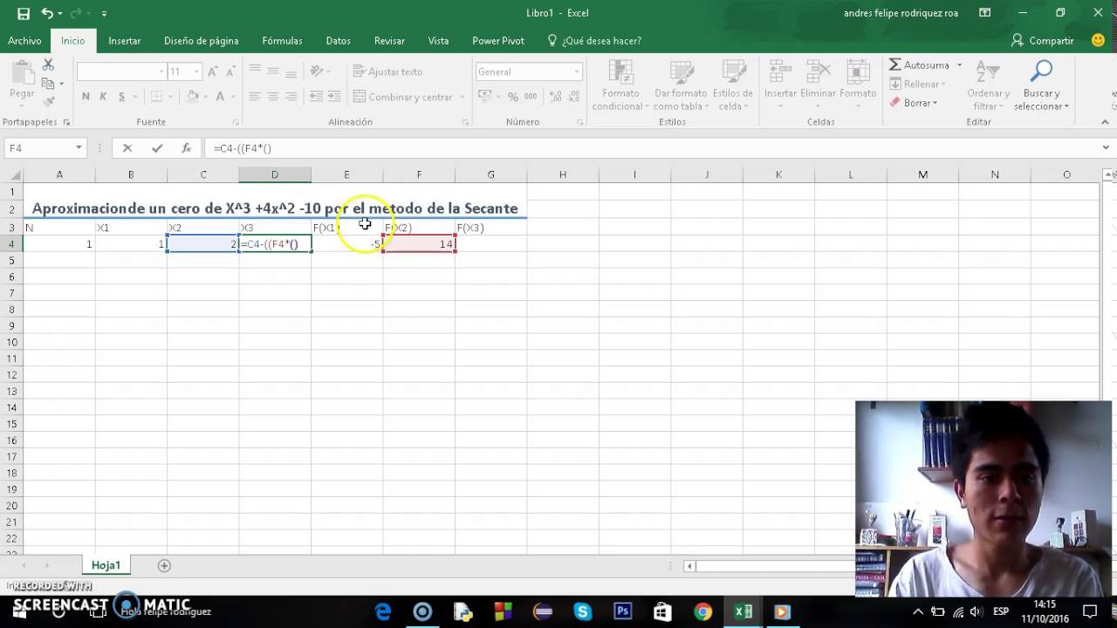The width and height of the screenshot is (1117, 628).
Task: Open Dar formato como tabla menu
Action: tap(680, 85)
